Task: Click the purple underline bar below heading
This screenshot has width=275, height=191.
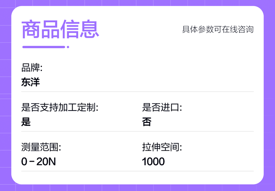Action: (44, 47)
